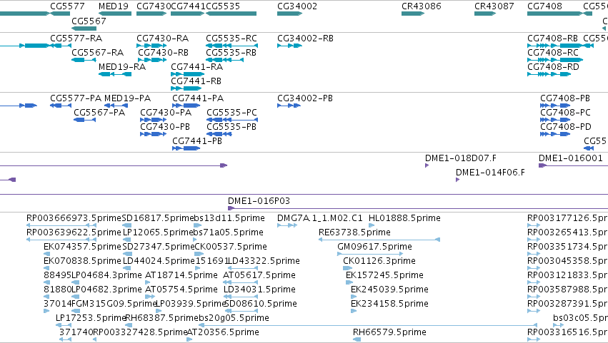This screenshot has width=608, height=343.
Task: Open the DME1-016O01 feature label
Action: click(x=571, y=158)
